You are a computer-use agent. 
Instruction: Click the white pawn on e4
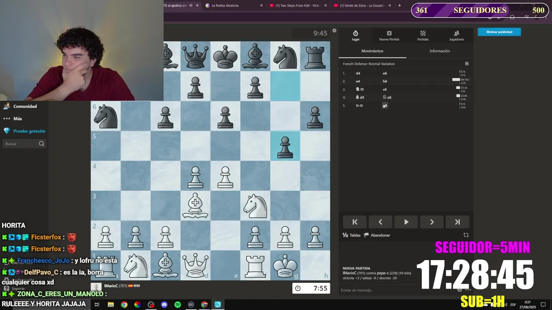(225, 176)
